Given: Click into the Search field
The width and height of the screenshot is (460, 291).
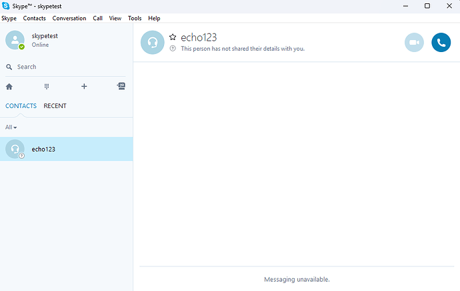Looking at the screenshot, I should 65,67.
